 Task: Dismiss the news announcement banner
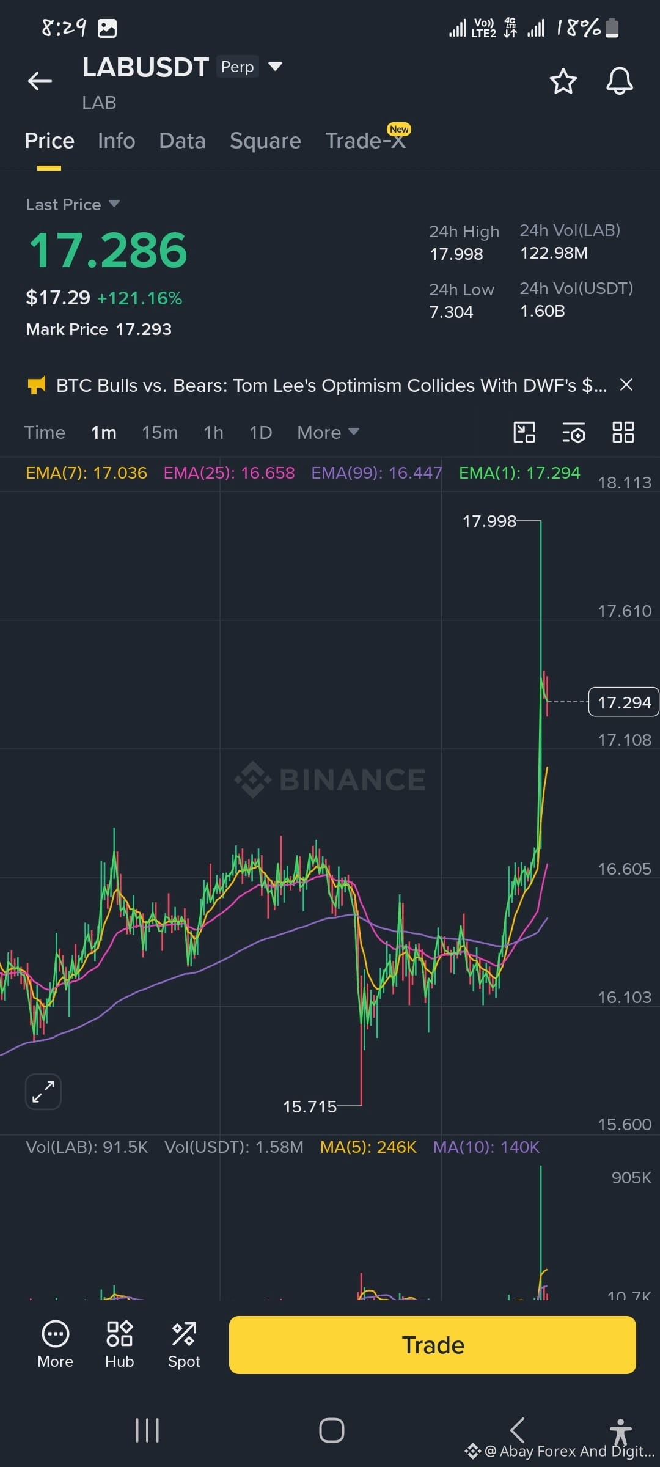(626, 384)
